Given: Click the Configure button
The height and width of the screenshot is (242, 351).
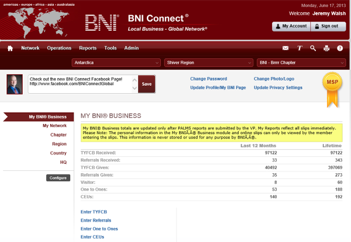Looking at the screenshot, I should tap(58, 177).
